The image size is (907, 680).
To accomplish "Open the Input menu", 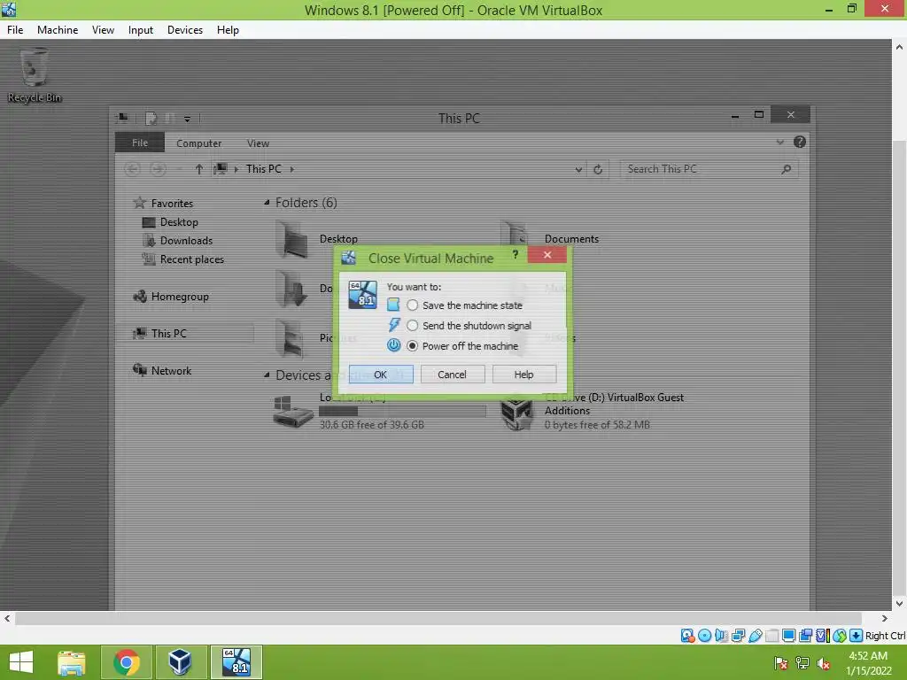I will [141, 29].
